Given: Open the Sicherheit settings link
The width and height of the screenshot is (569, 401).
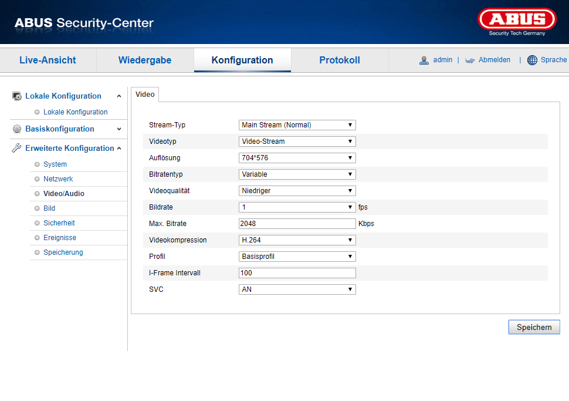Looking at the screenshot, I should tap(59, 223).
